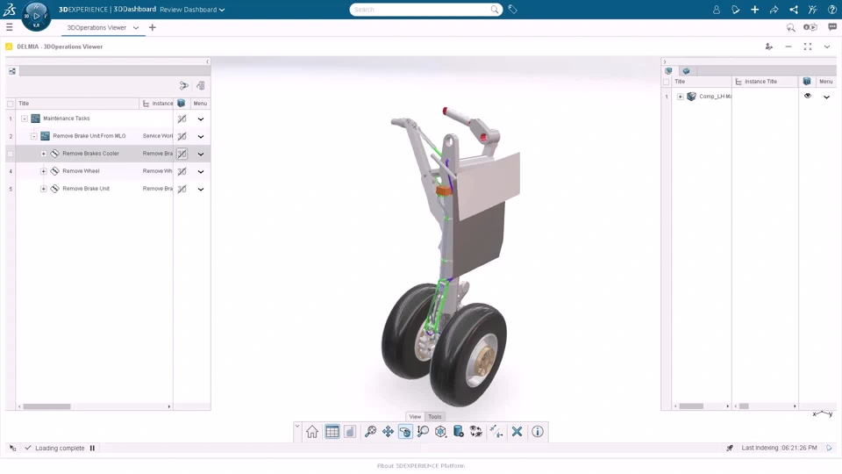Click in the top Search field
Viewport: 842px width, 474px height.
pyautogui.click(x=426, y=10)
